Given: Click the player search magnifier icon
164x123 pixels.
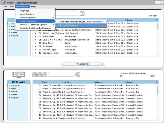Looking at the screenshot, I should click(78, 75).
